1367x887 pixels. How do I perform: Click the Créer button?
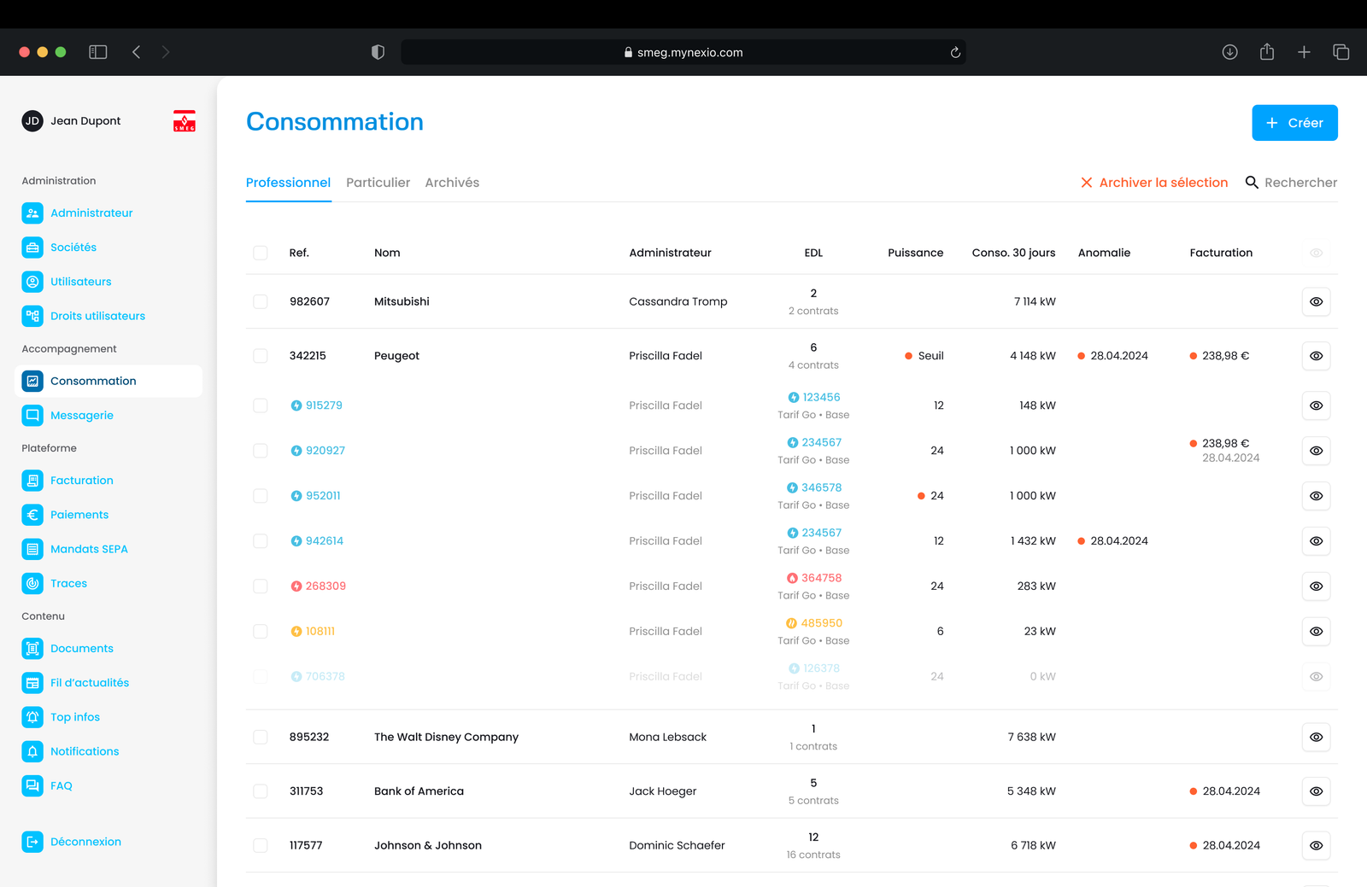(1295, 123)
